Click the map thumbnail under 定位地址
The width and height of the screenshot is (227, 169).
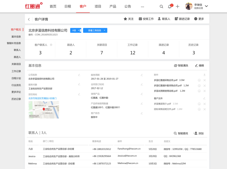click(44, 110)
